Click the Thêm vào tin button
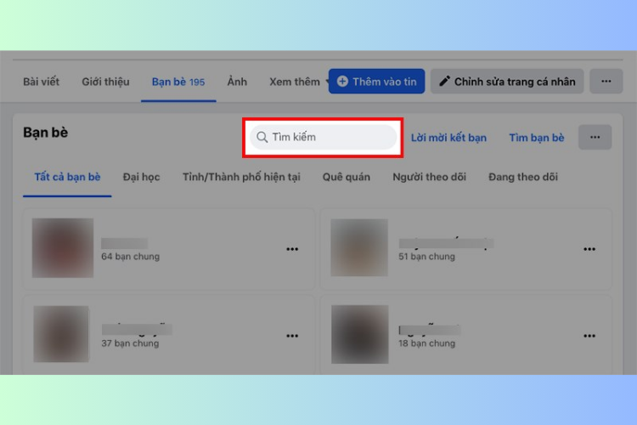The height and width of the screenshot is (425, 637). [x=376, y=82]
